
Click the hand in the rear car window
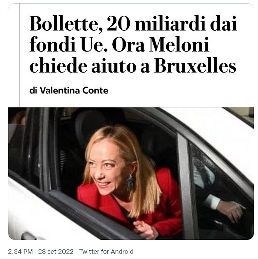click(231, 209)
